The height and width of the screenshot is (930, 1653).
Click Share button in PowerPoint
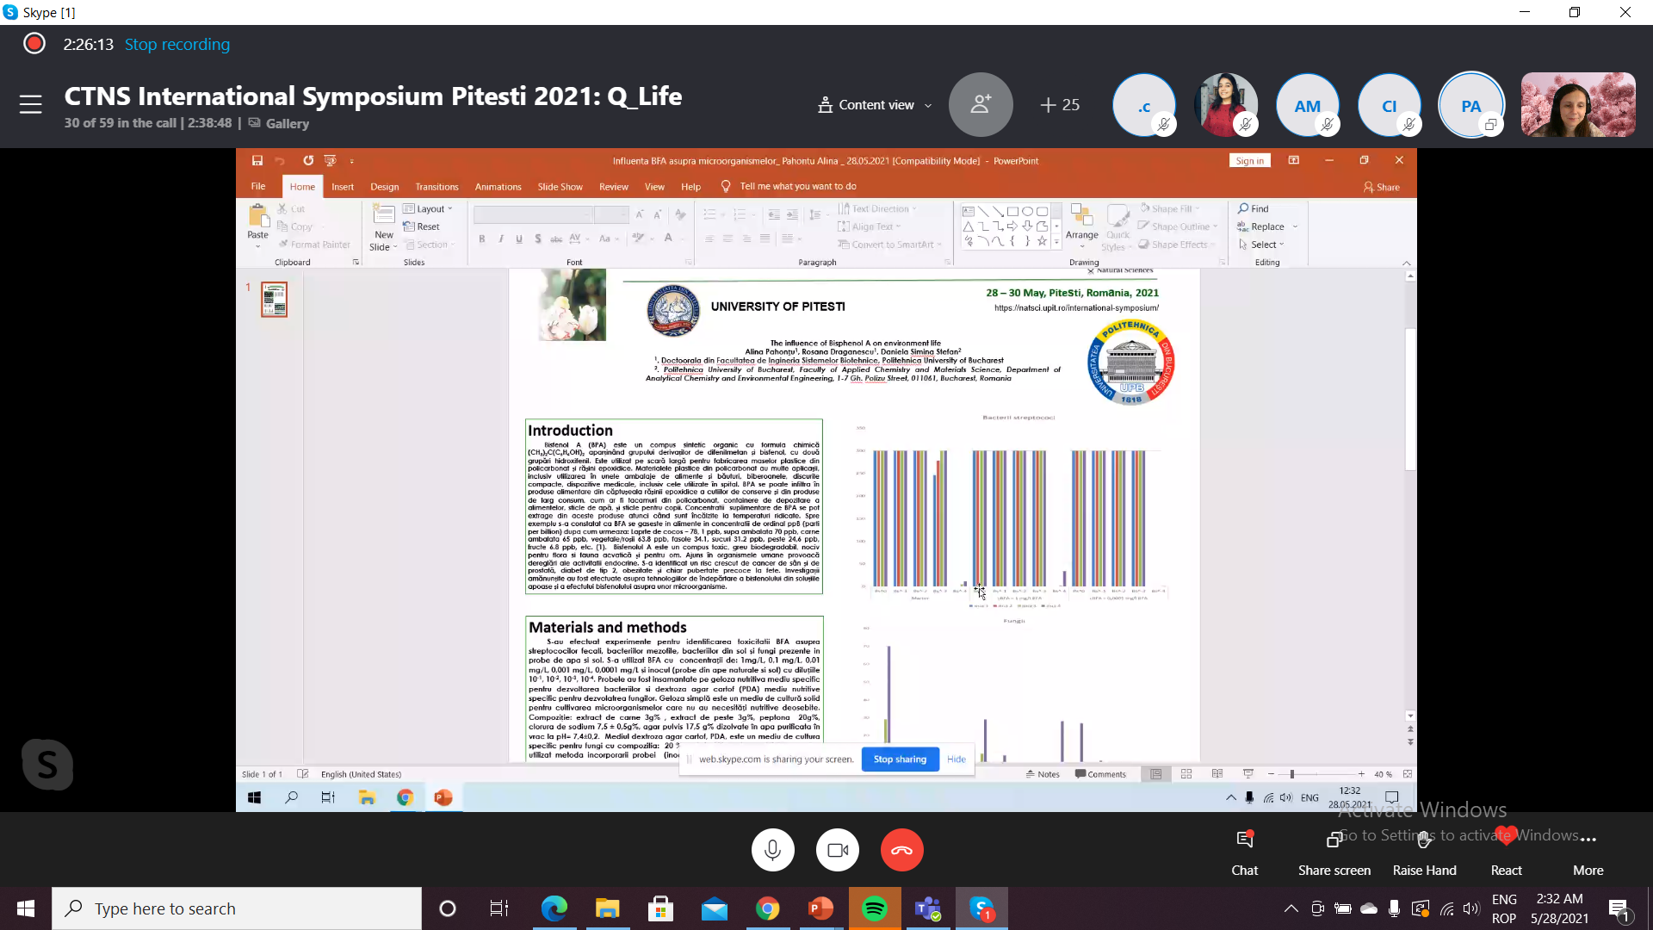point(1382,187)
